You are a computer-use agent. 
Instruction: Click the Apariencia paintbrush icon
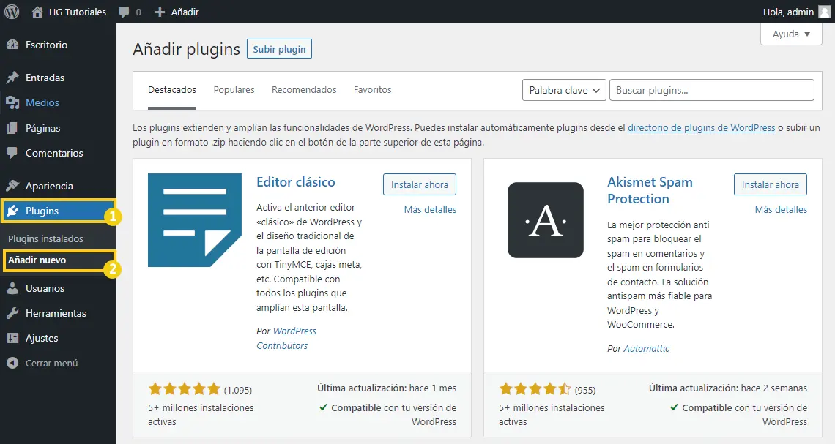coord(12,186)
